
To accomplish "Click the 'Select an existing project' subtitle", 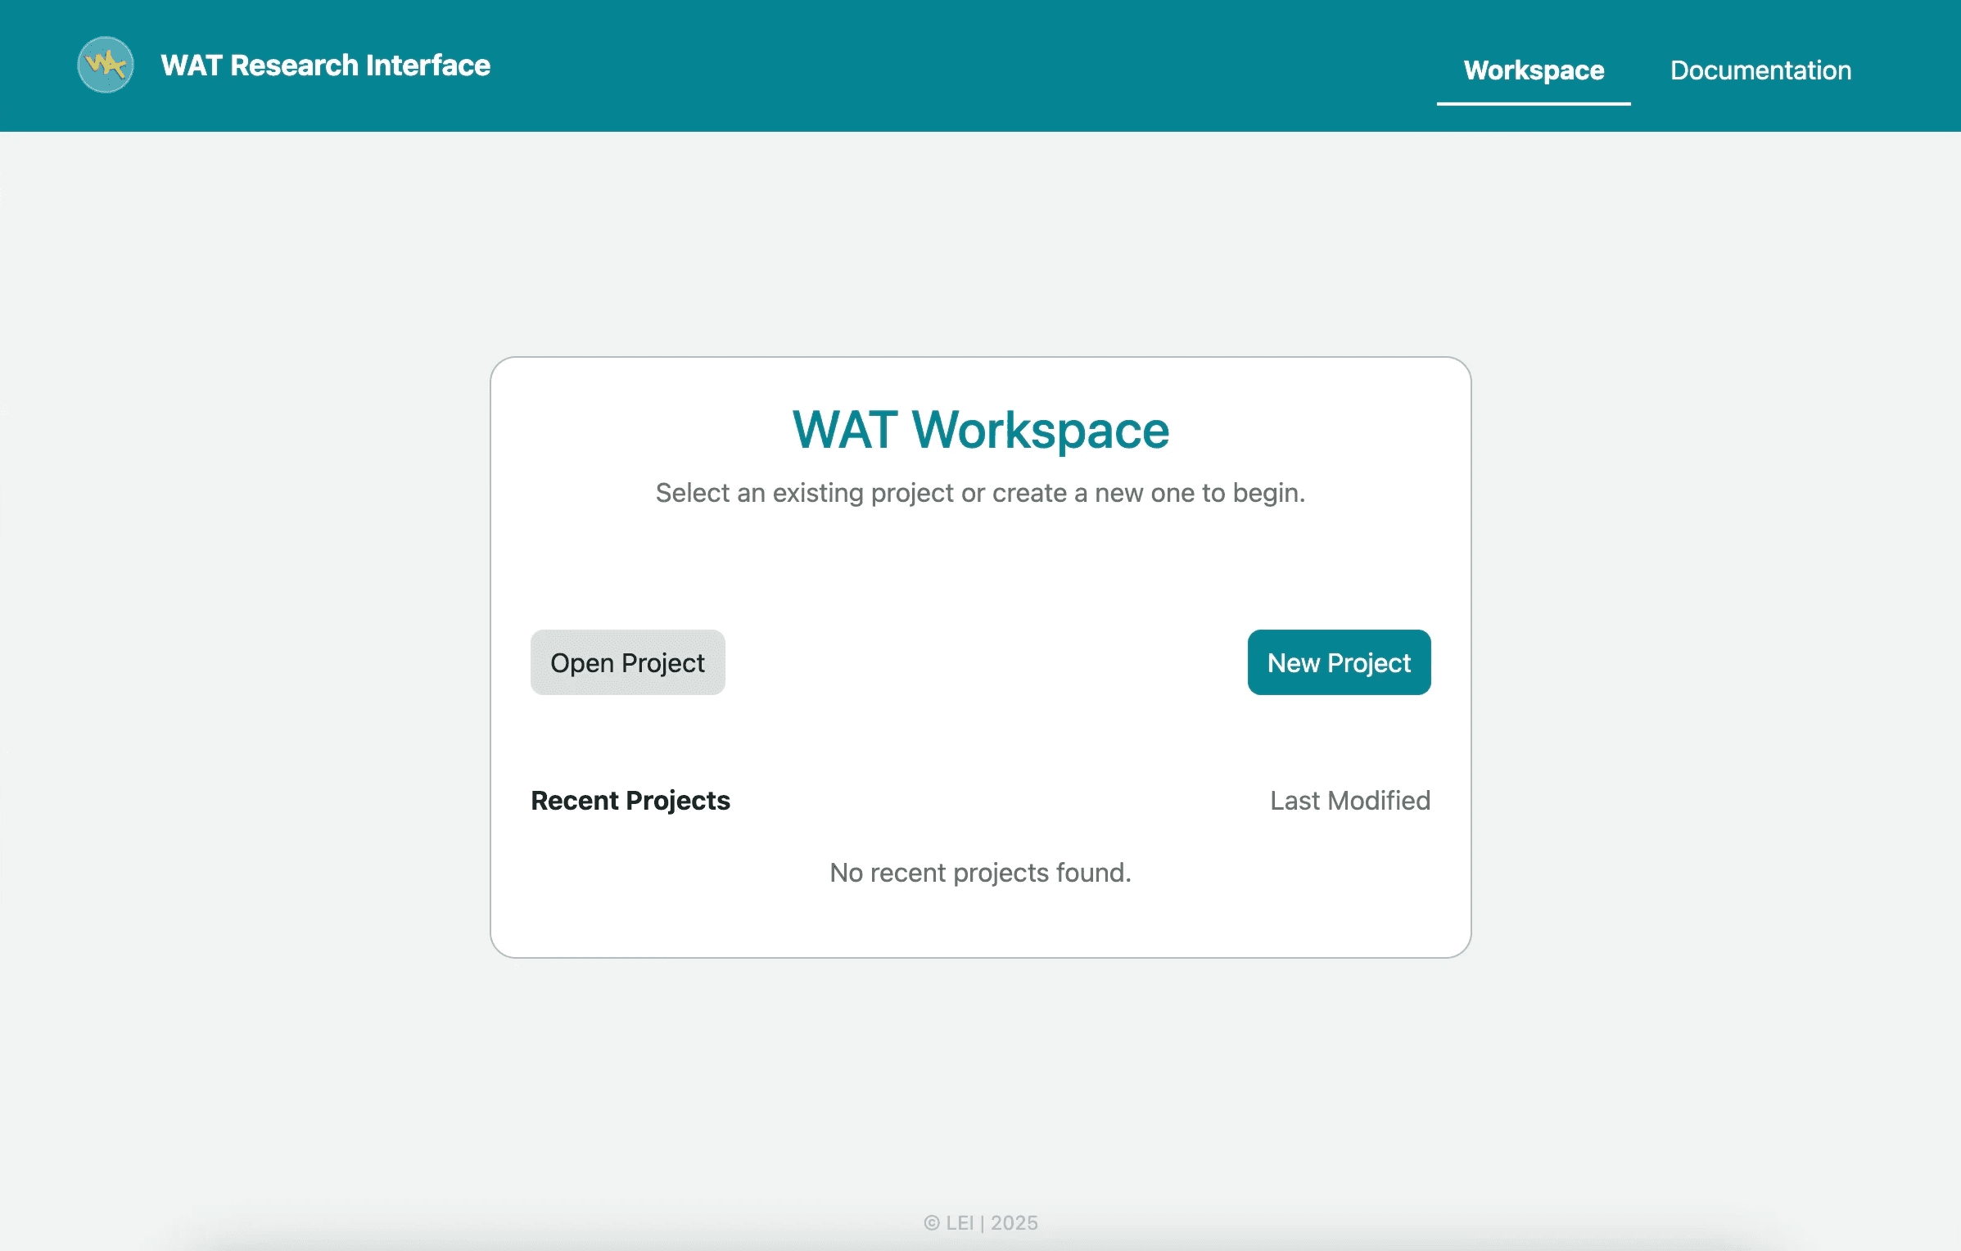I will click(x=980, y=493).
